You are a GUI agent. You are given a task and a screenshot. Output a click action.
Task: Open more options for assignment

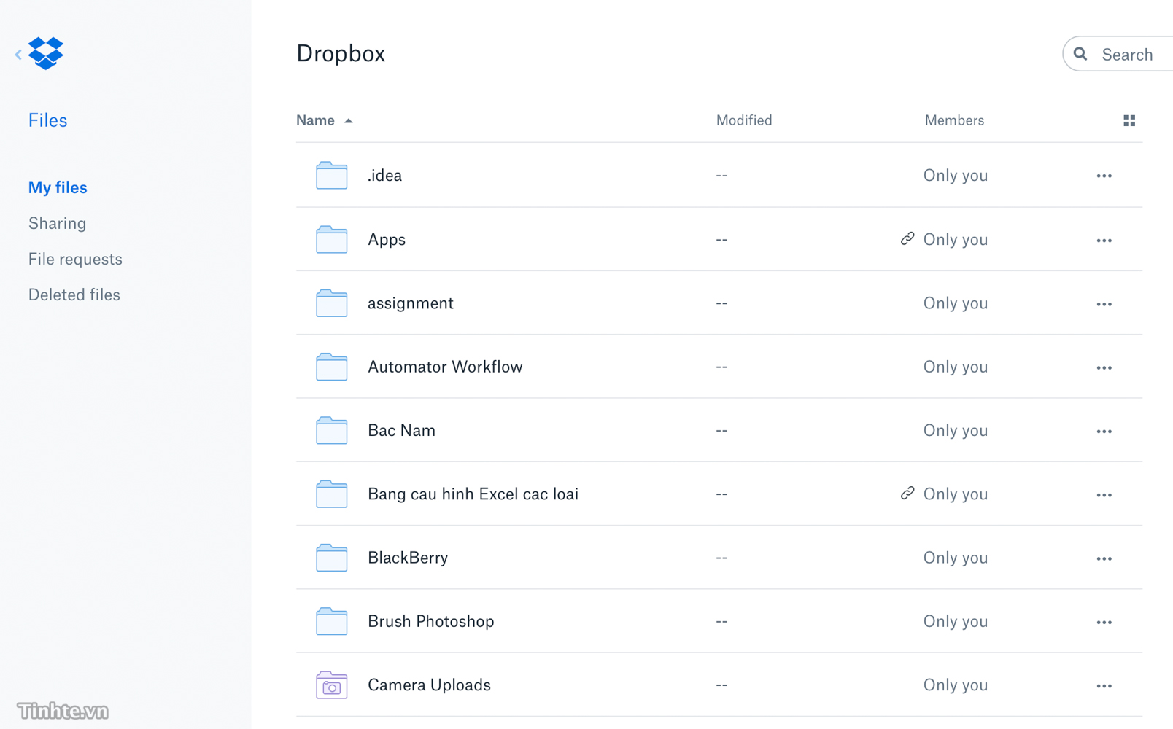click(1104, 304)
